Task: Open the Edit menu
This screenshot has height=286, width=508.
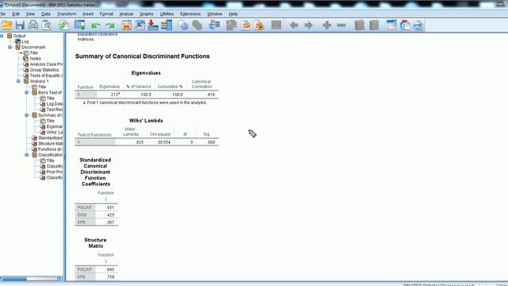Action: (x=16, y=14)
